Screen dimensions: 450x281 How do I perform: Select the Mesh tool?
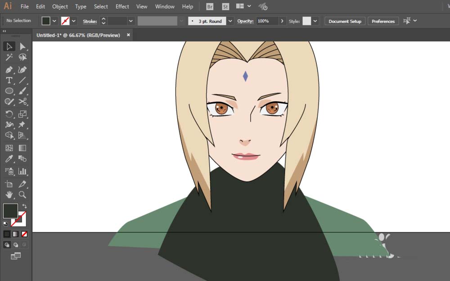click(x=9, y=148)
